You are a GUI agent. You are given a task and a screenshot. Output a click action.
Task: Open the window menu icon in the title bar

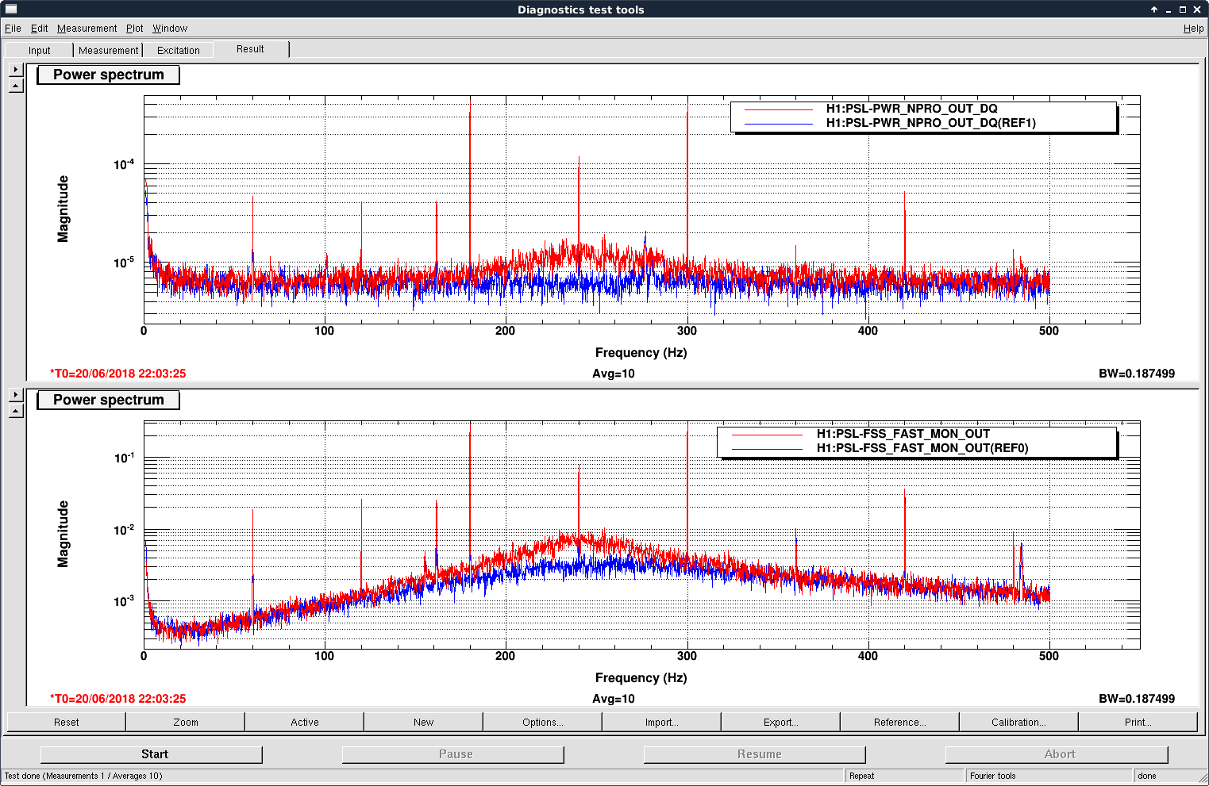(11, 10)
